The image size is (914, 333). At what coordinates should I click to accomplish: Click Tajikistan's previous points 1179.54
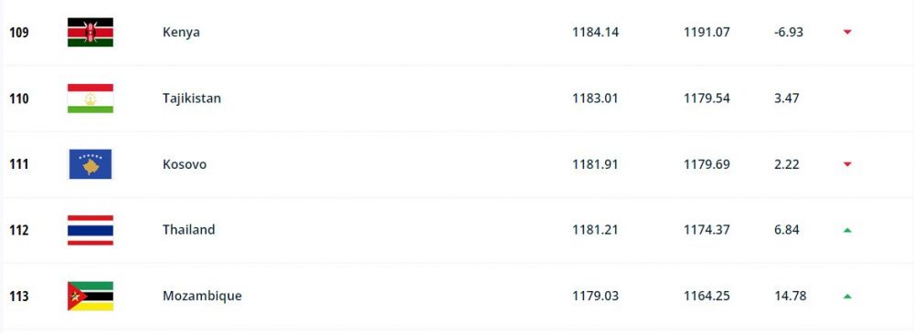[707, 99]
